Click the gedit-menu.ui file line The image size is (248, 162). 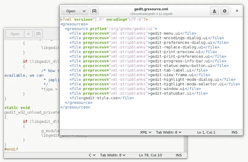coord(133,33)
